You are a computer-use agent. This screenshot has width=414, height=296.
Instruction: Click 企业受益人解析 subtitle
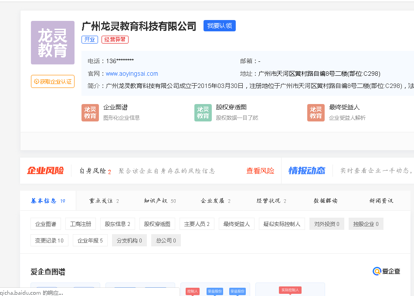(347, 118)
